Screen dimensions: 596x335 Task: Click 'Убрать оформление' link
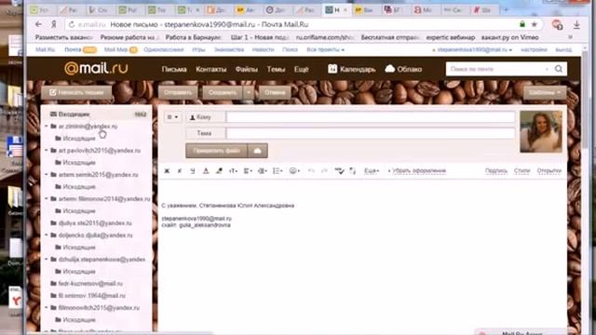tap(419, 171)
